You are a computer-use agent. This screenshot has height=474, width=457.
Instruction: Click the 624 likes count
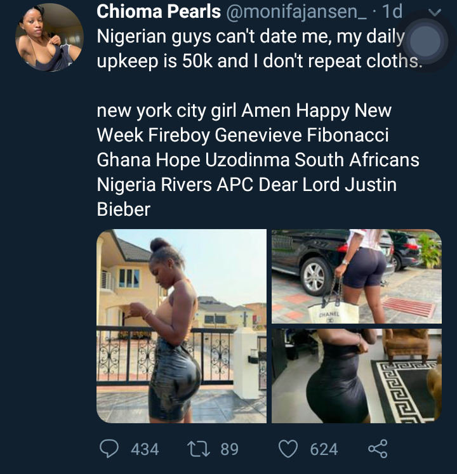click(324, 449)
